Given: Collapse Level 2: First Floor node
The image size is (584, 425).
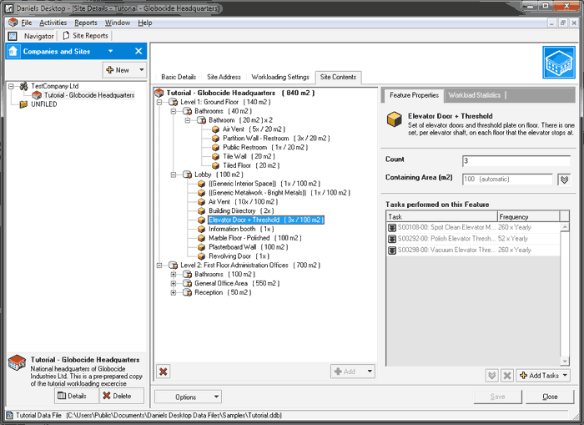Looking at the screenshot, I should coord(159,265).
